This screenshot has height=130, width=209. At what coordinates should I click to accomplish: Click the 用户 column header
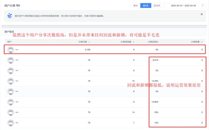tap(9, 42)
